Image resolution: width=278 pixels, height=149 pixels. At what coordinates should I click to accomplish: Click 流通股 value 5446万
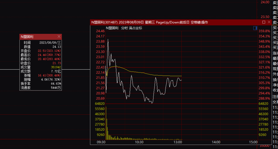click(x=56, y=88)
